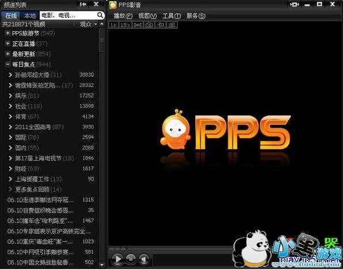Click the scrollbar down arrow
The image size is (343, 269).
pos(101,264)
